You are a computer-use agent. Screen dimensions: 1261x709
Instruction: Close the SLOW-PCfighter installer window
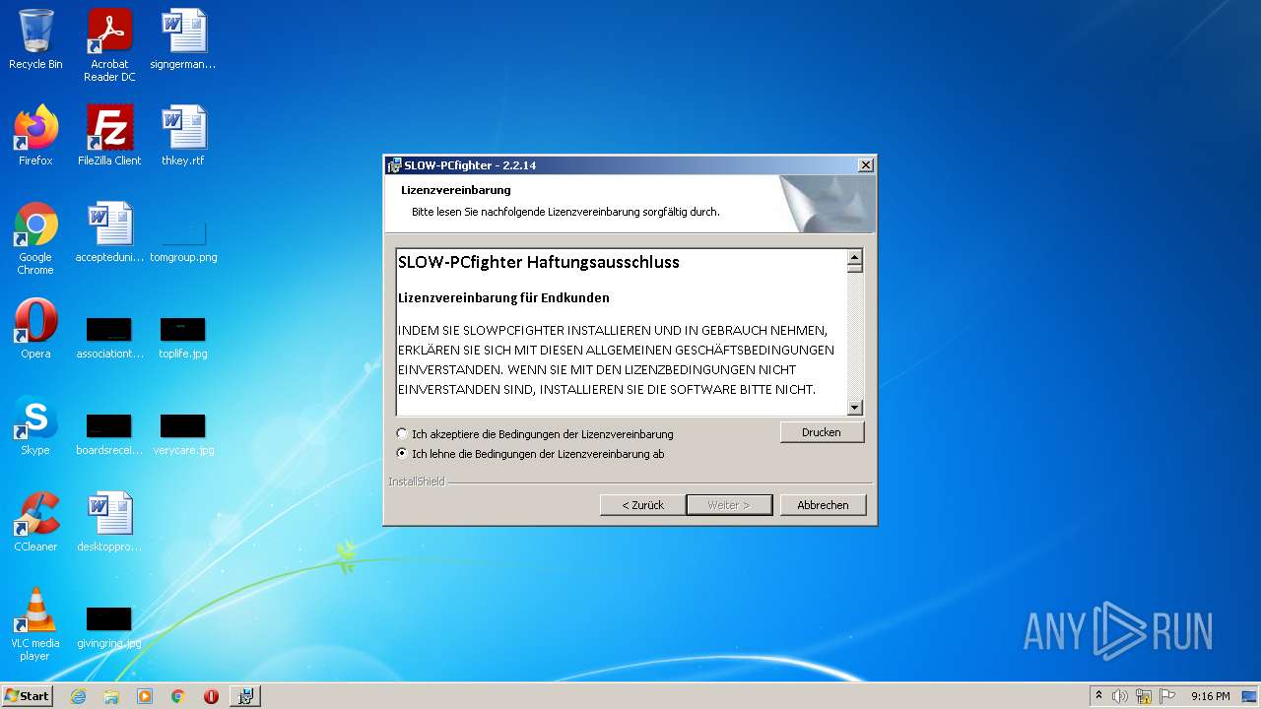click(865, 165)
